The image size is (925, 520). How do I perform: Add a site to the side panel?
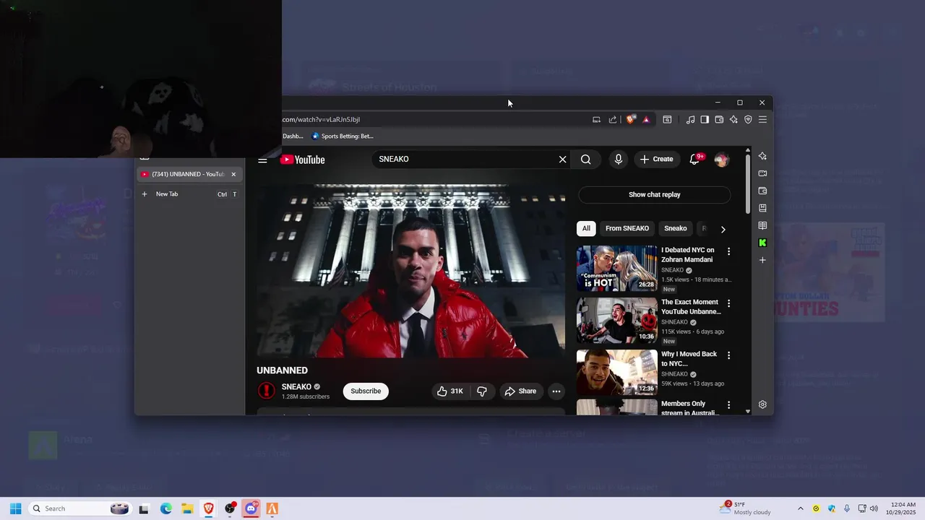point(762,260)
